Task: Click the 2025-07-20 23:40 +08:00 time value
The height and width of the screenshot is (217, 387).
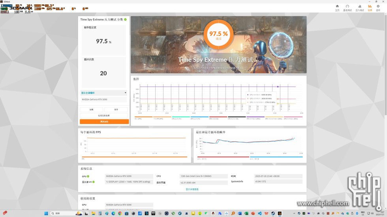Action: pyautogui.click(x=278, y=176)
